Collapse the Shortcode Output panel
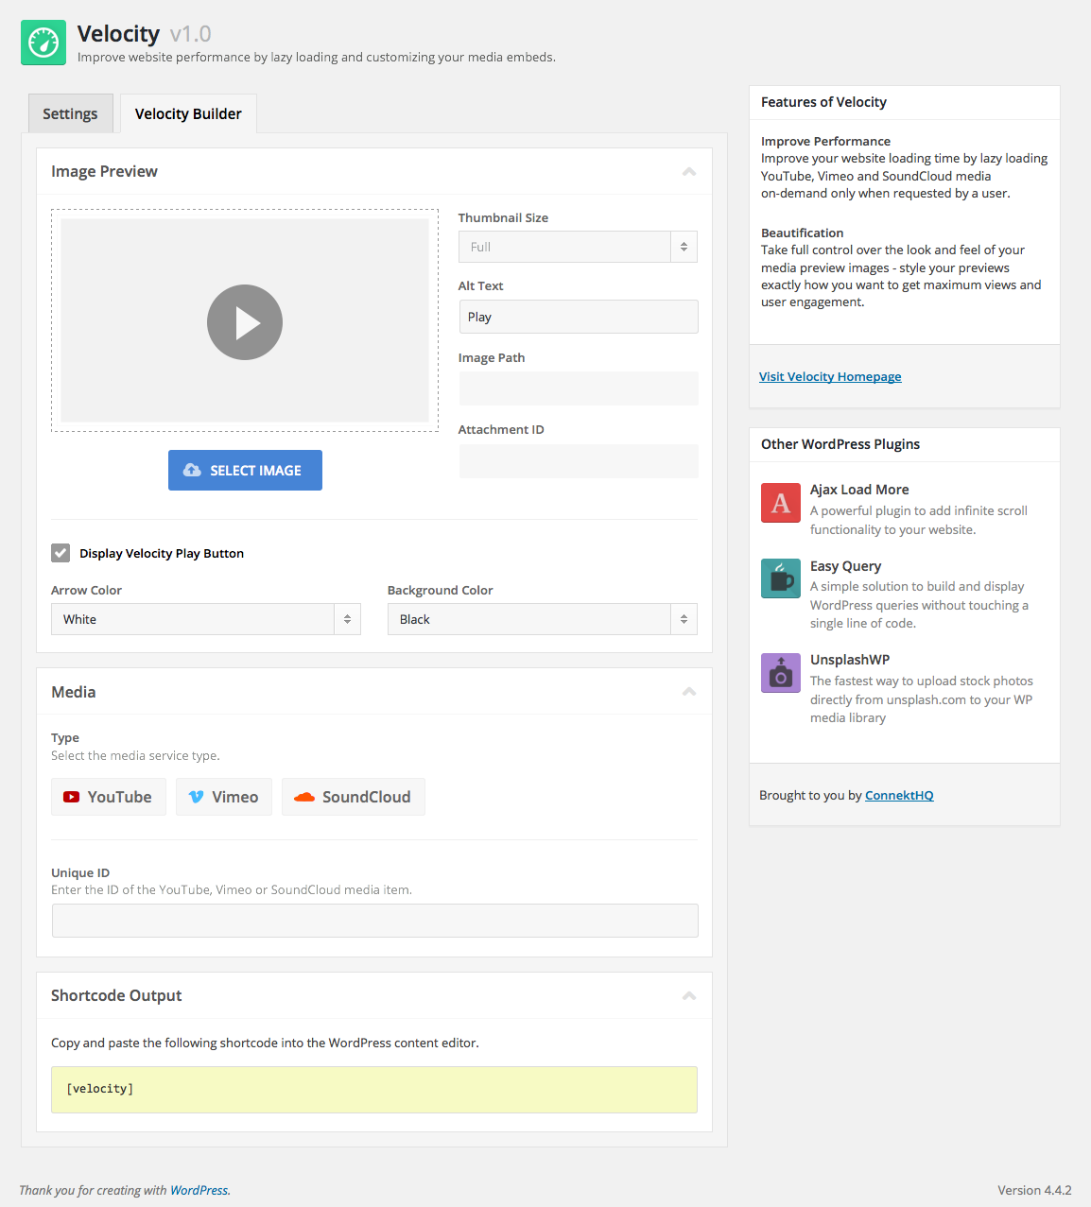1091x1207 pixels. click(689, 995)
